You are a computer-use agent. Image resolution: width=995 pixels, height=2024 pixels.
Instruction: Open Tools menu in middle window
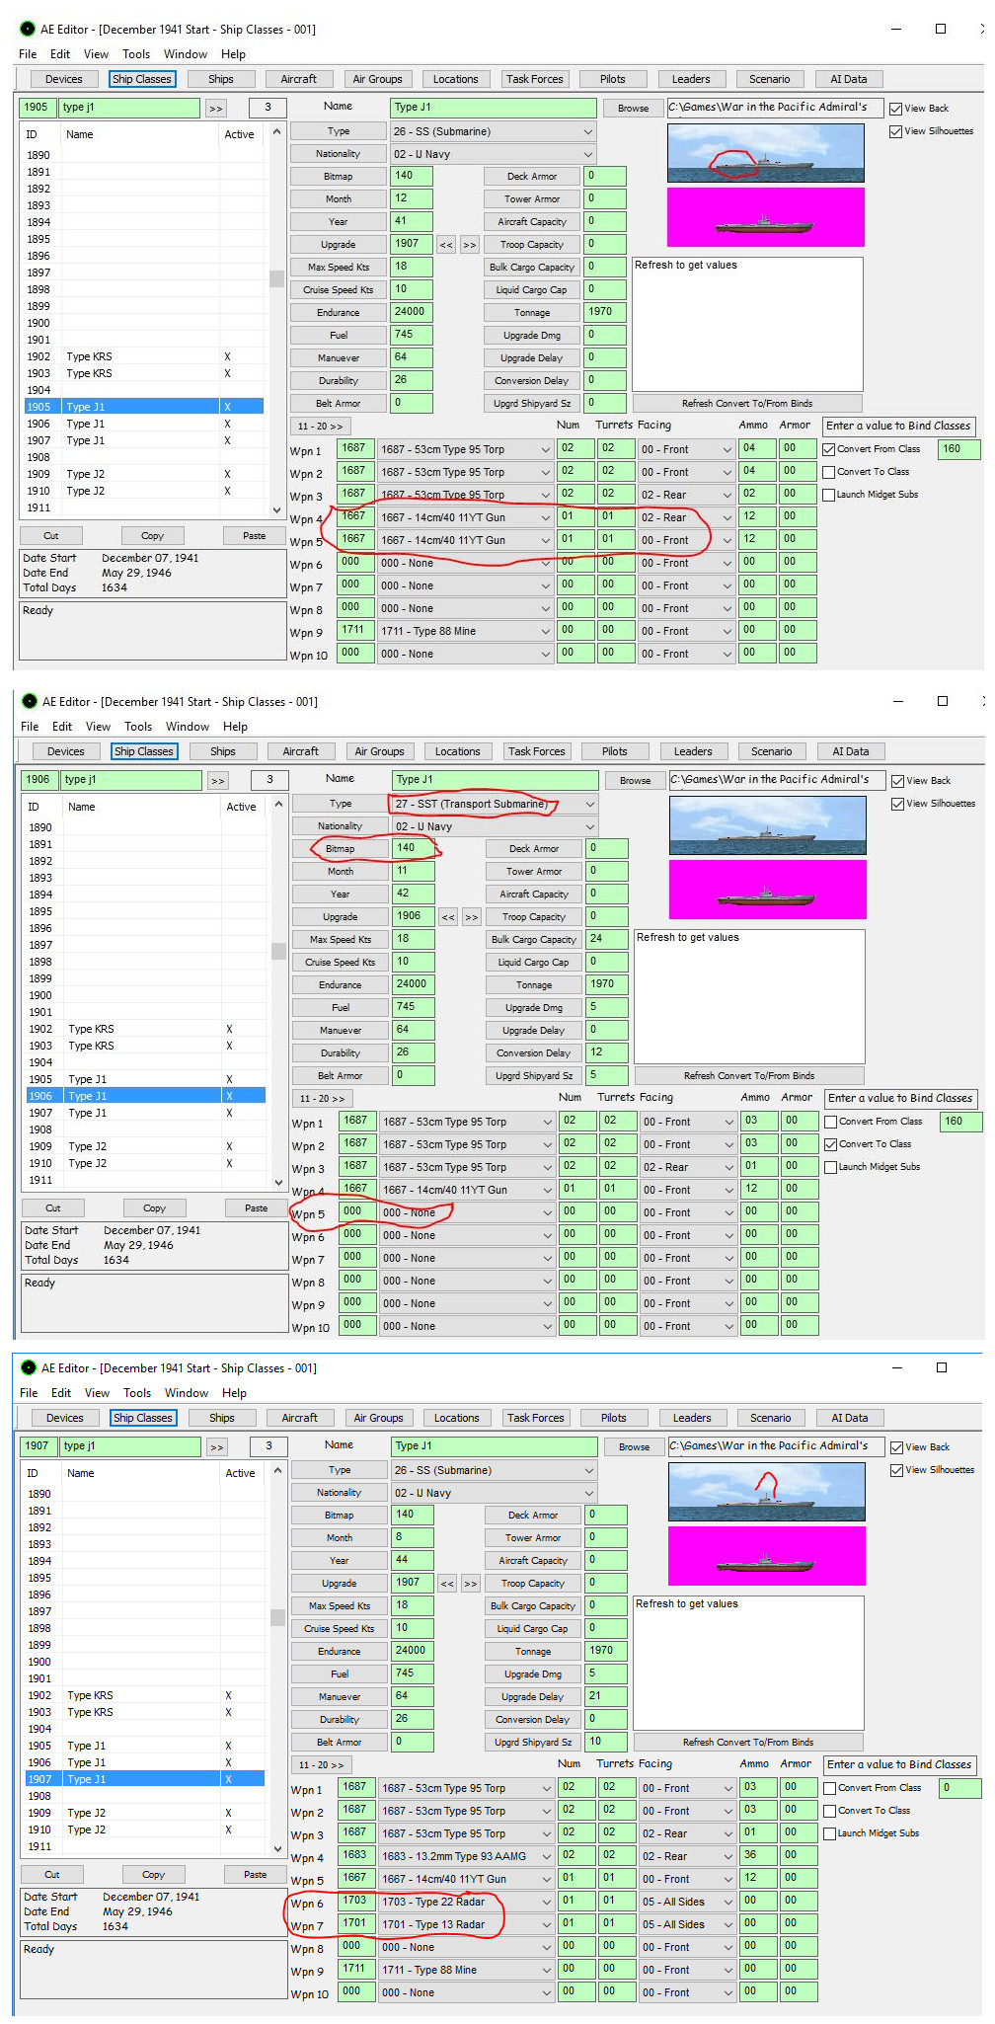(x=138, y=727)
